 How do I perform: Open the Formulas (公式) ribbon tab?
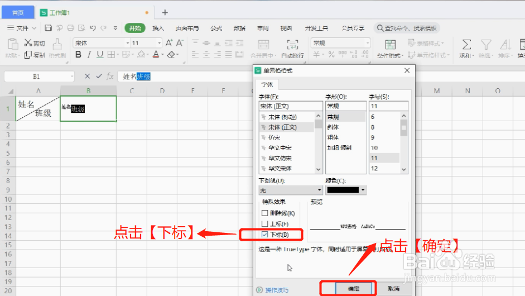(216, 28)
